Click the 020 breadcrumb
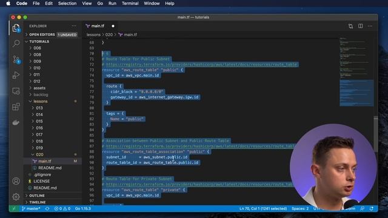Screen dimensions: 388x218 click(109, 35)
